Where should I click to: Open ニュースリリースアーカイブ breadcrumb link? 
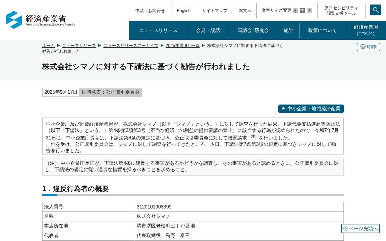coord(131,45)
